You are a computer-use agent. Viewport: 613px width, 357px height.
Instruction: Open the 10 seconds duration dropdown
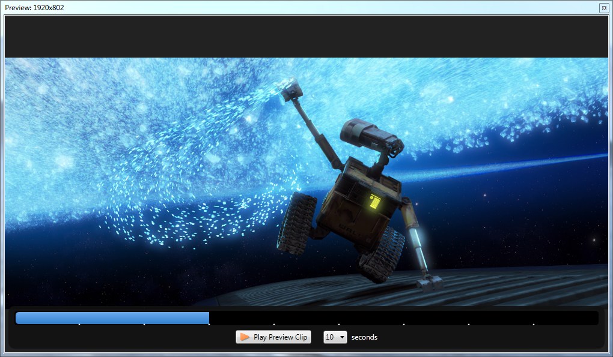[x=335, y=337]
